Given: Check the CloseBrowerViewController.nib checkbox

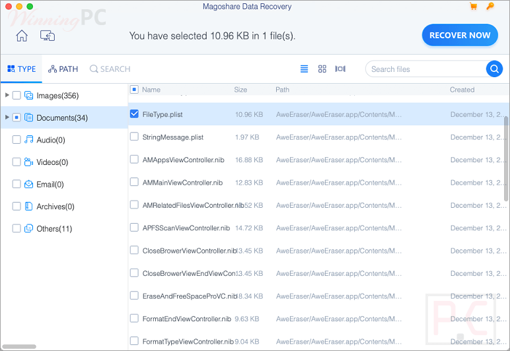Looking at the screenshot, I should [x=134, y=250].
